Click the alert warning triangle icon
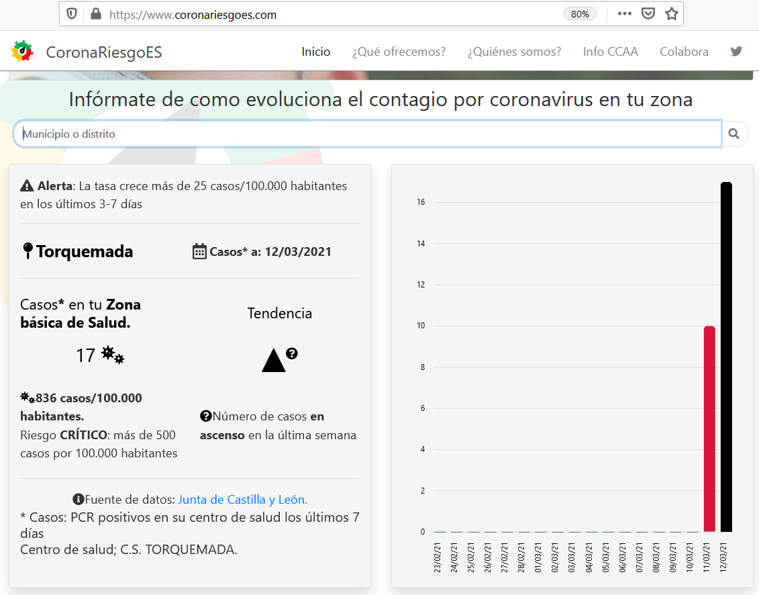Screen dimensions: 759x595 pyautogui.click(x=27, y=185)
